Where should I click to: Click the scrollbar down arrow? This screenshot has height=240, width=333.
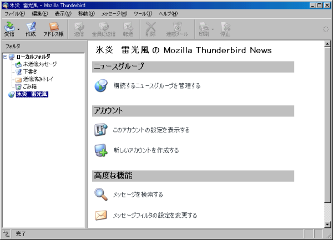coord(327,224)
